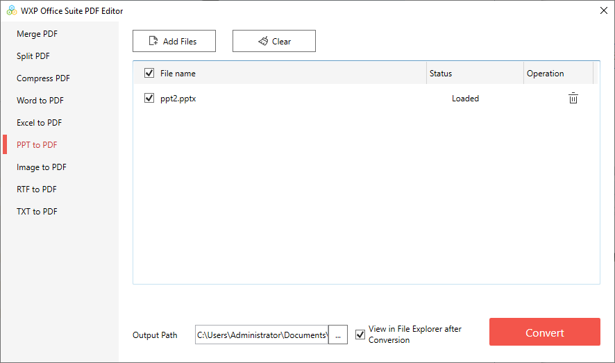Choose Excel to PDF

pos(40,123)
